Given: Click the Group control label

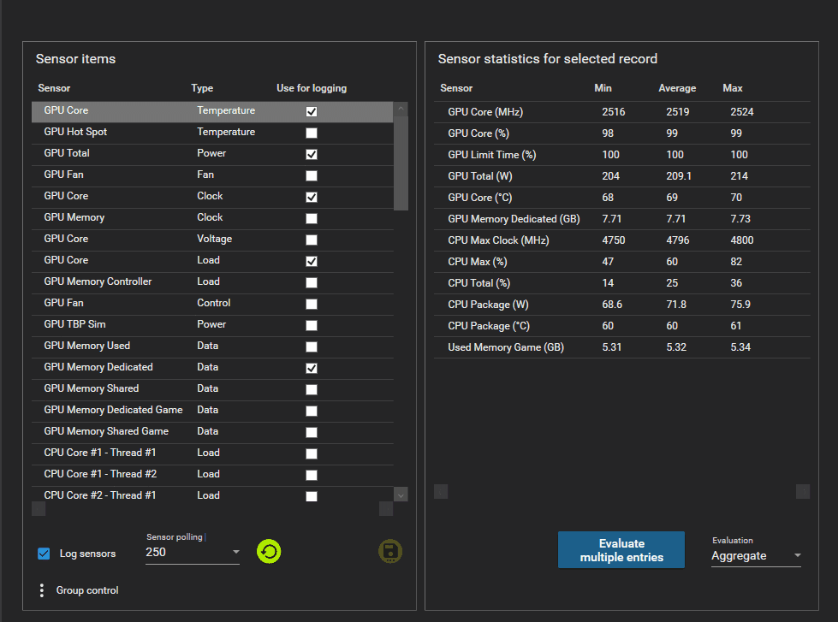Looking at the screenshot, I should (x=86, y=590).
